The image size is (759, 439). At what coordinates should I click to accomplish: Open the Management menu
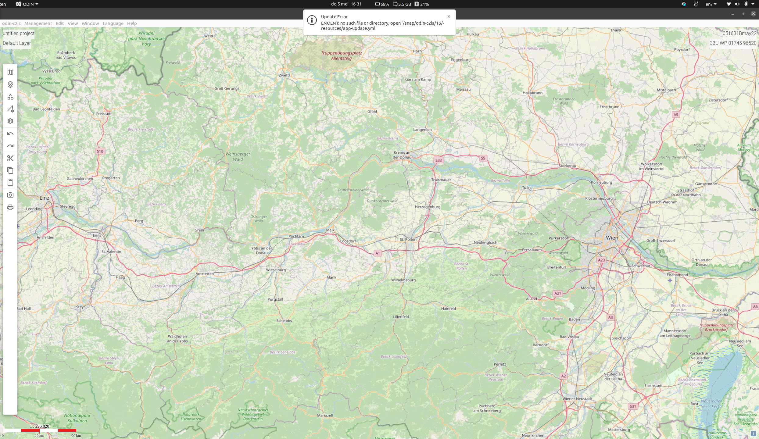tap(38, 23)
